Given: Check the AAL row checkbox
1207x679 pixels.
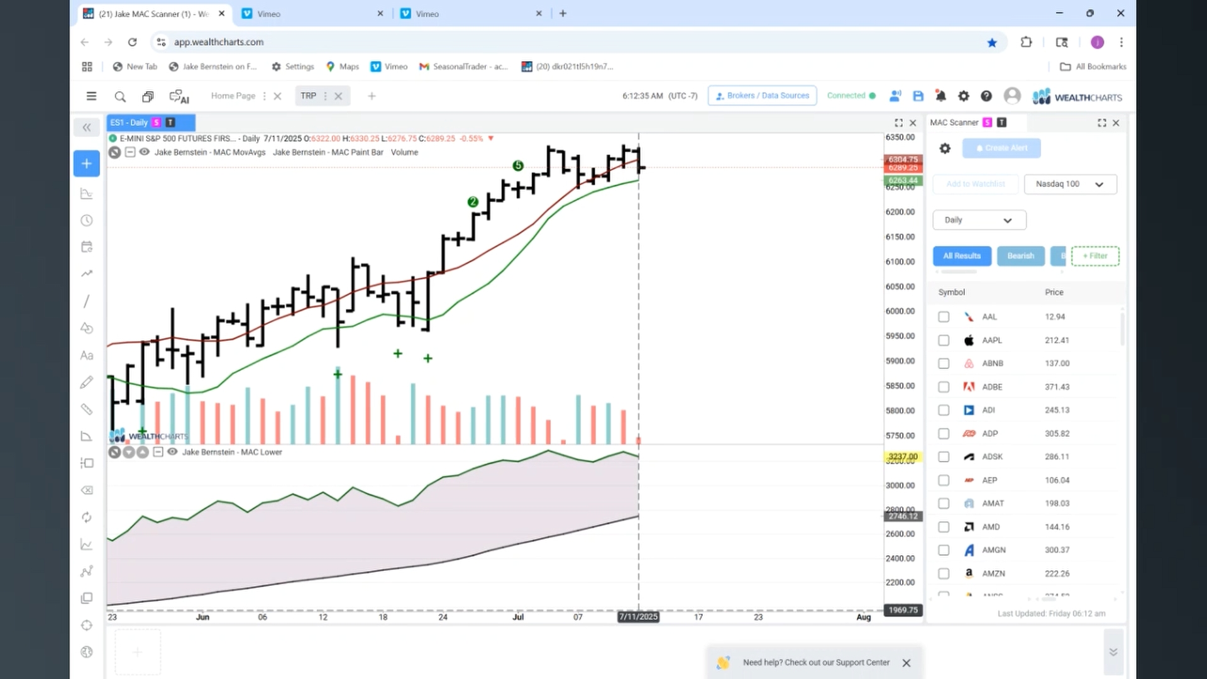Looking at the screenshot, I should click(944, 317).
